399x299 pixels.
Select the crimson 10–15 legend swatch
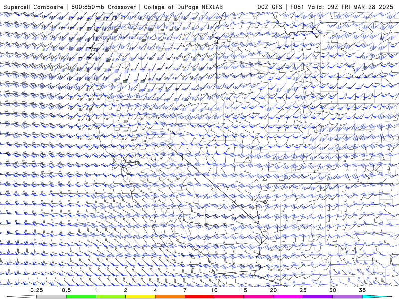(229, 297)
